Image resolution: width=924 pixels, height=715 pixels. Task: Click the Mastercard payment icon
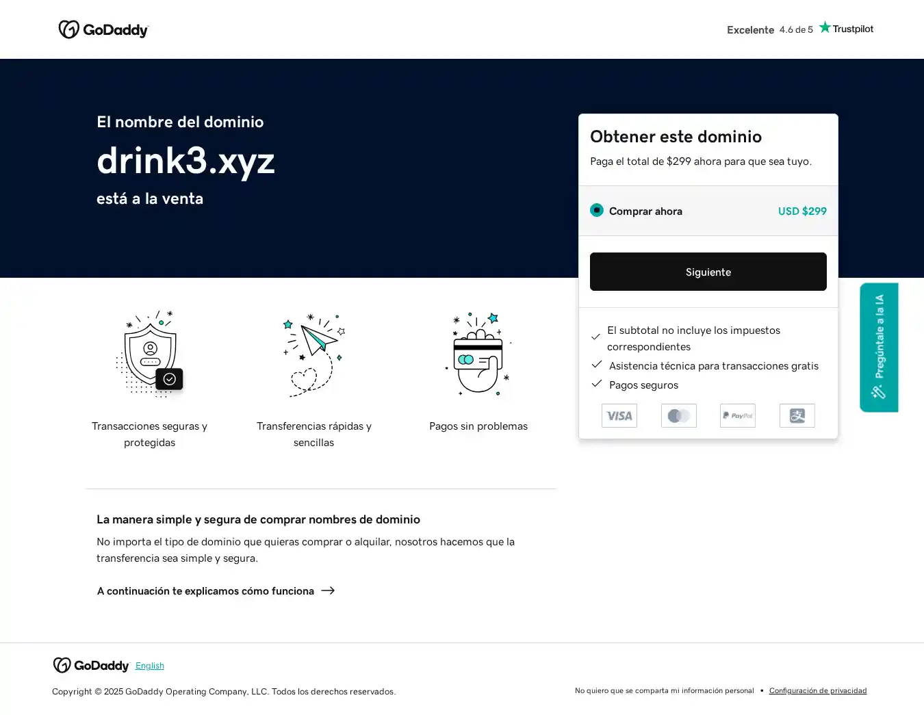(678, 416)
